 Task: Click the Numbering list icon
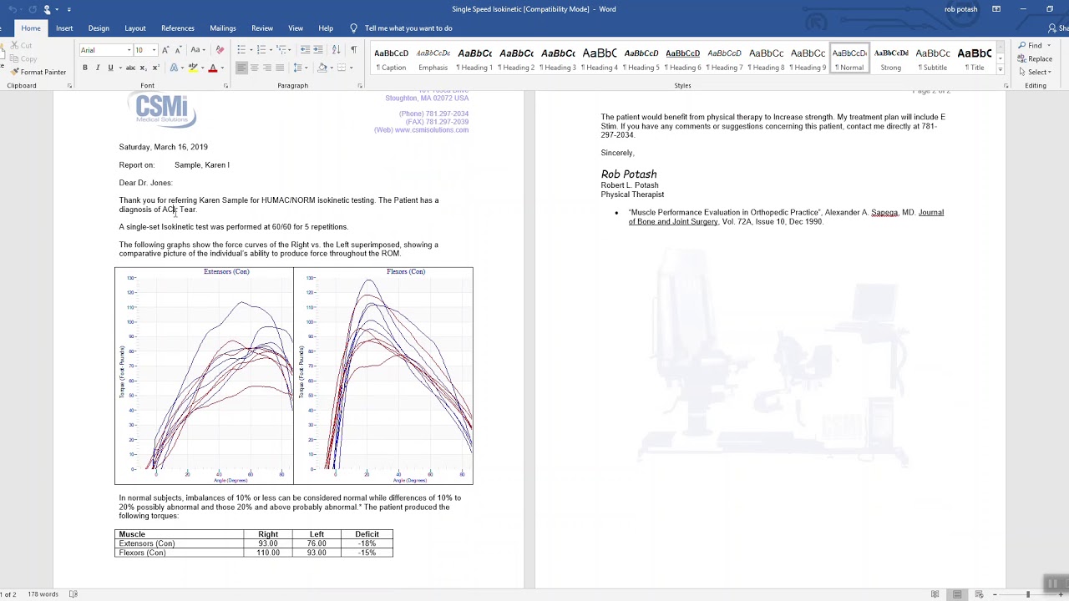[x=261, y=50]
